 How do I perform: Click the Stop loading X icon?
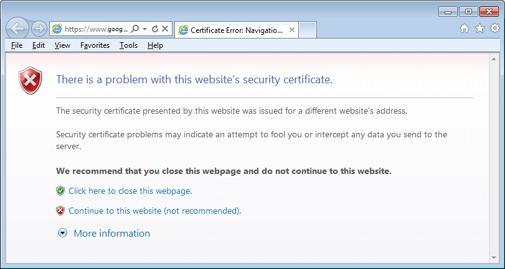click(165, 29)
